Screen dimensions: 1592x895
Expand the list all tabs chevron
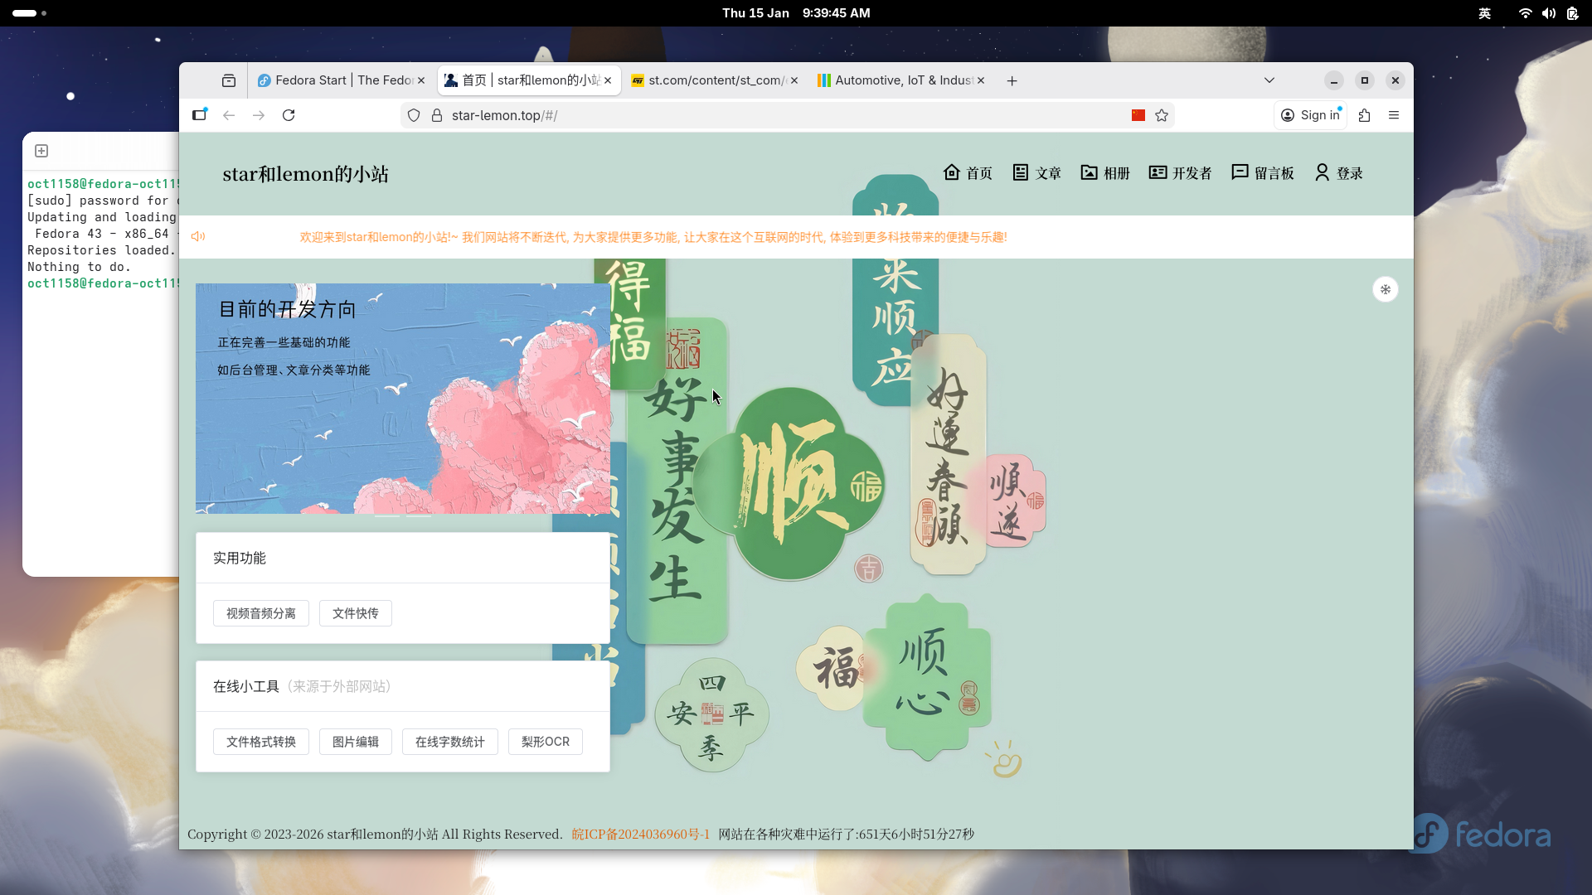1269,80
